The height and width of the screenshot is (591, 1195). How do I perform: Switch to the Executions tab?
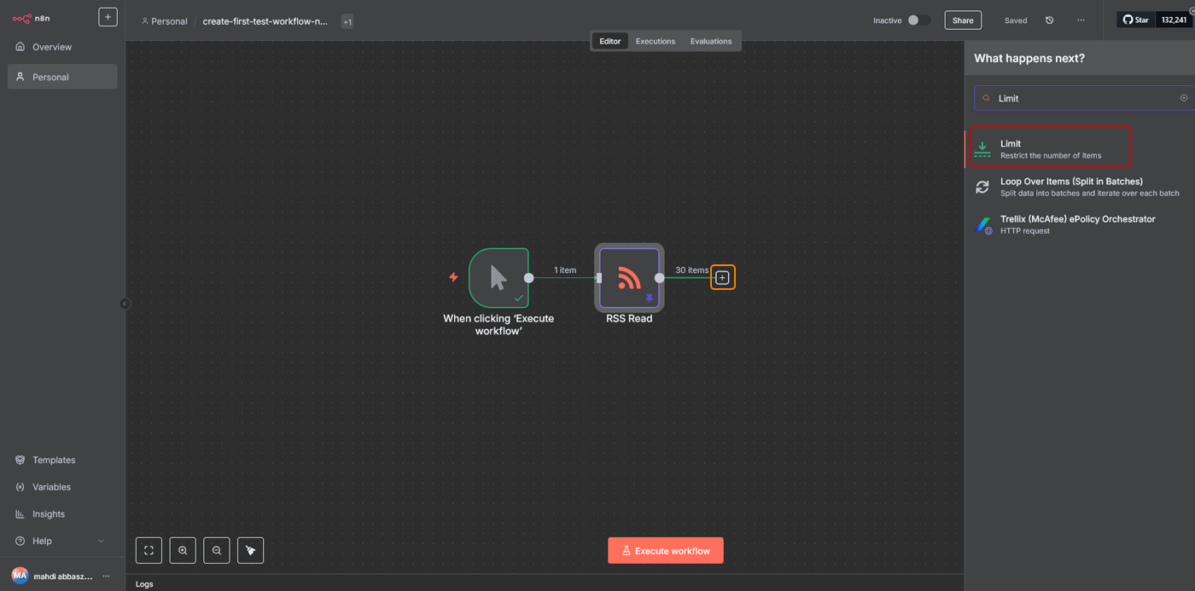click(655, 41)
